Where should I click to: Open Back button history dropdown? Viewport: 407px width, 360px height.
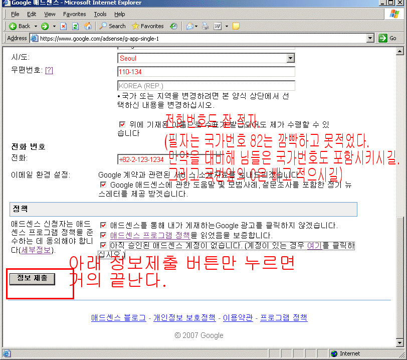coord(36,26)
